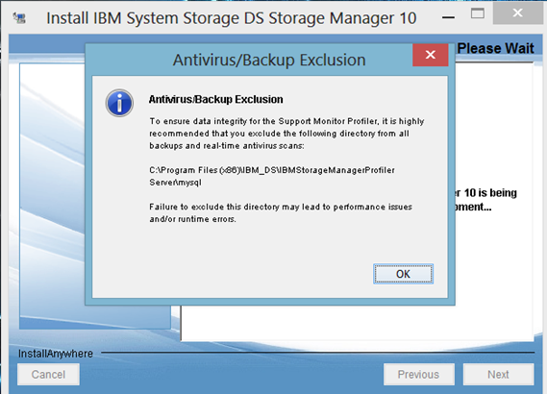Click the left decorative banner image
This screenshot has height=394, width=547.
click(x=52, y=195)
